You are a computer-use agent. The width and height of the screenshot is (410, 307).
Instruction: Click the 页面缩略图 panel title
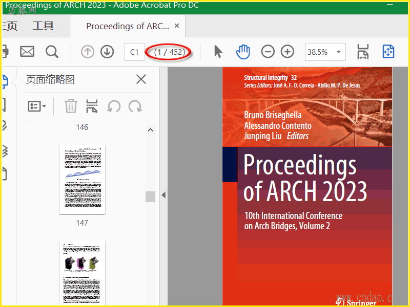pyautogui.click(x=50, y=79)
